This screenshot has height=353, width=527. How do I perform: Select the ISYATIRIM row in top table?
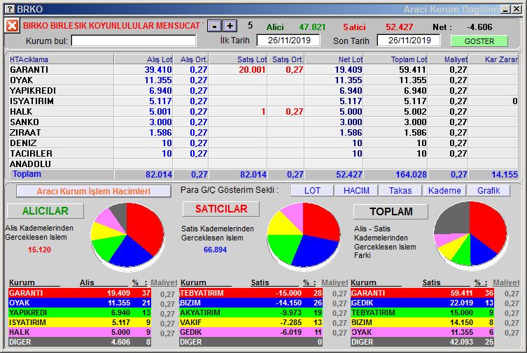pyautogui.click(x=263, y=101)
